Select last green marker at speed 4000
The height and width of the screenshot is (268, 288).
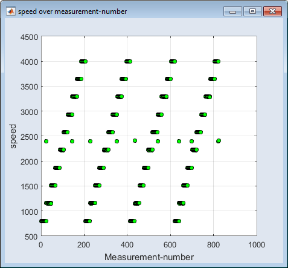[218, 61]
